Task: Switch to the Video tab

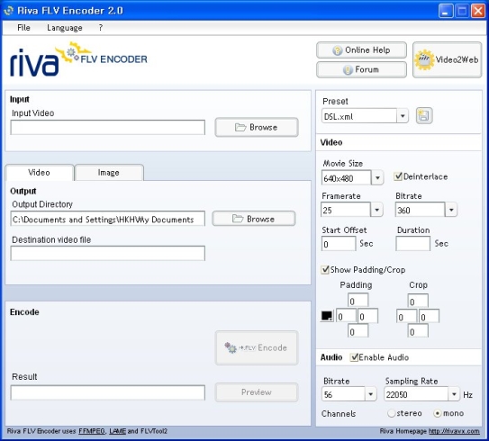Action: 40,172
